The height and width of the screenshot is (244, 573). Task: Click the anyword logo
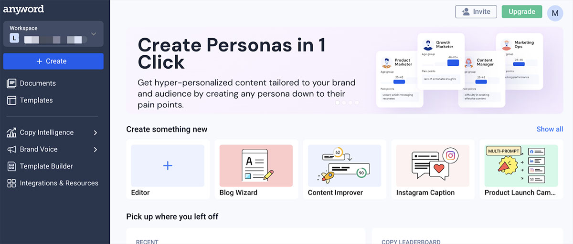tap(24, 9)
